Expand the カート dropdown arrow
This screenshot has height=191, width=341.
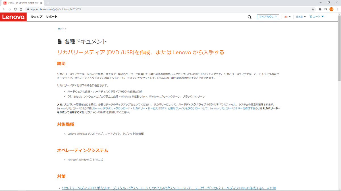pos(323,16)
